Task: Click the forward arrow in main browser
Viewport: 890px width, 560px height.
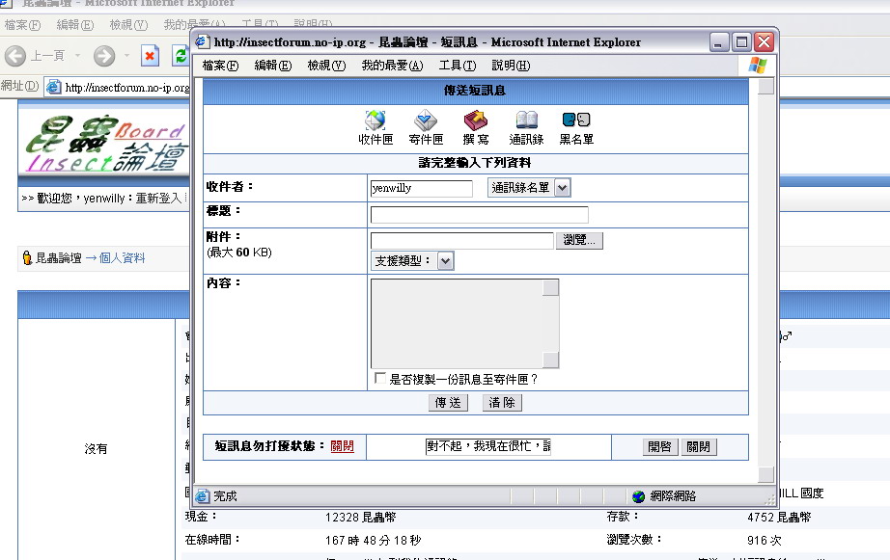Action: coord(104,56)
